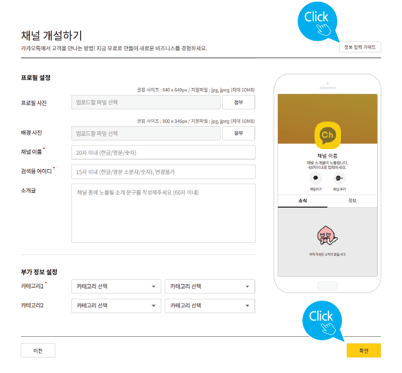Click the phone mockup home button
Screen dimensions: 402x373
(327, 286)
